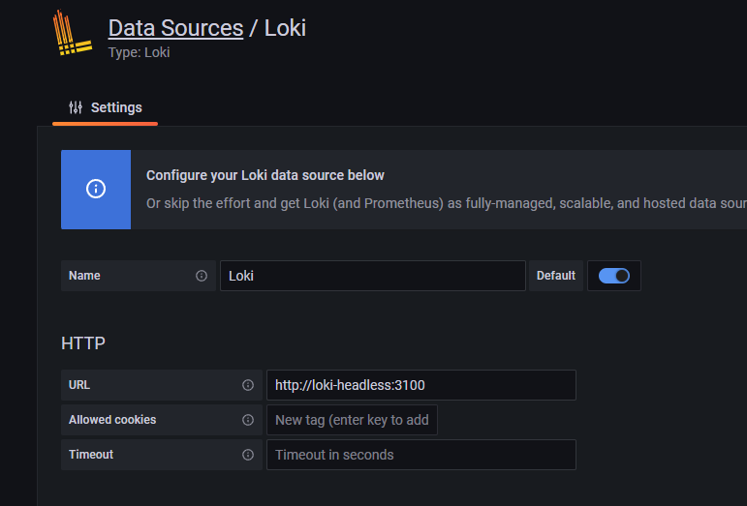This screenshot has height=506, width=747.
Task: Click the Timeout in seconds field
Action: (420, 455)
